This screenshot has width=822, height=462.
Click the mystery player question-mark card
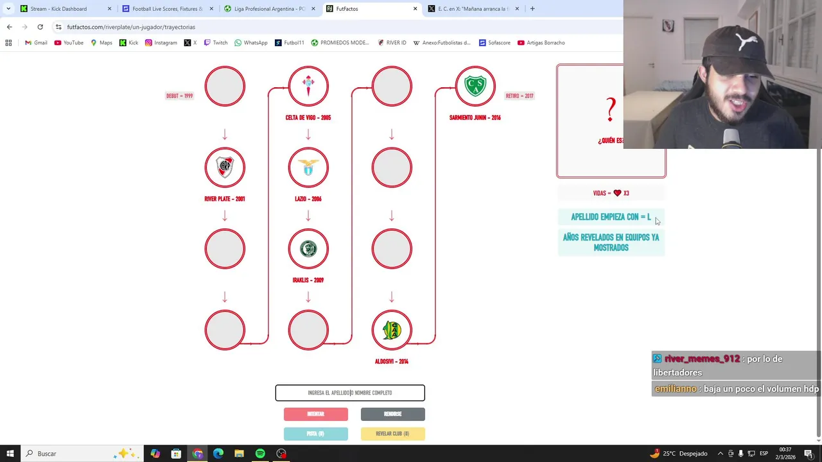point(611,121)
